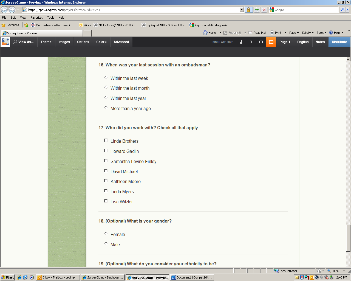Select the tablet simulate size icon
This screenshot has width=351, height=281.
[261, 42]
